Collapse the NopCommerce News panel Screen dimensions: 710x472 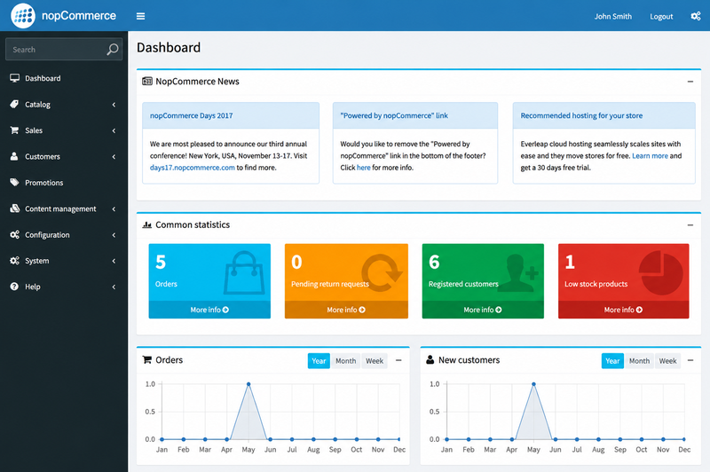tap(690, 82)
